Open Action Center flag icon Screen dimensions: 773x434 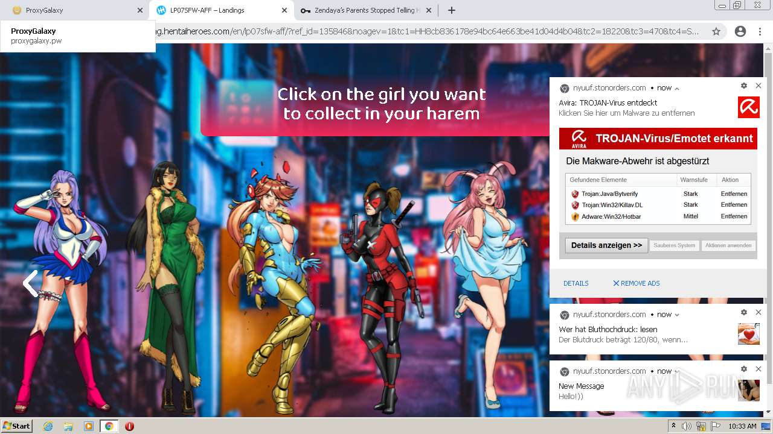coord(715,426)
